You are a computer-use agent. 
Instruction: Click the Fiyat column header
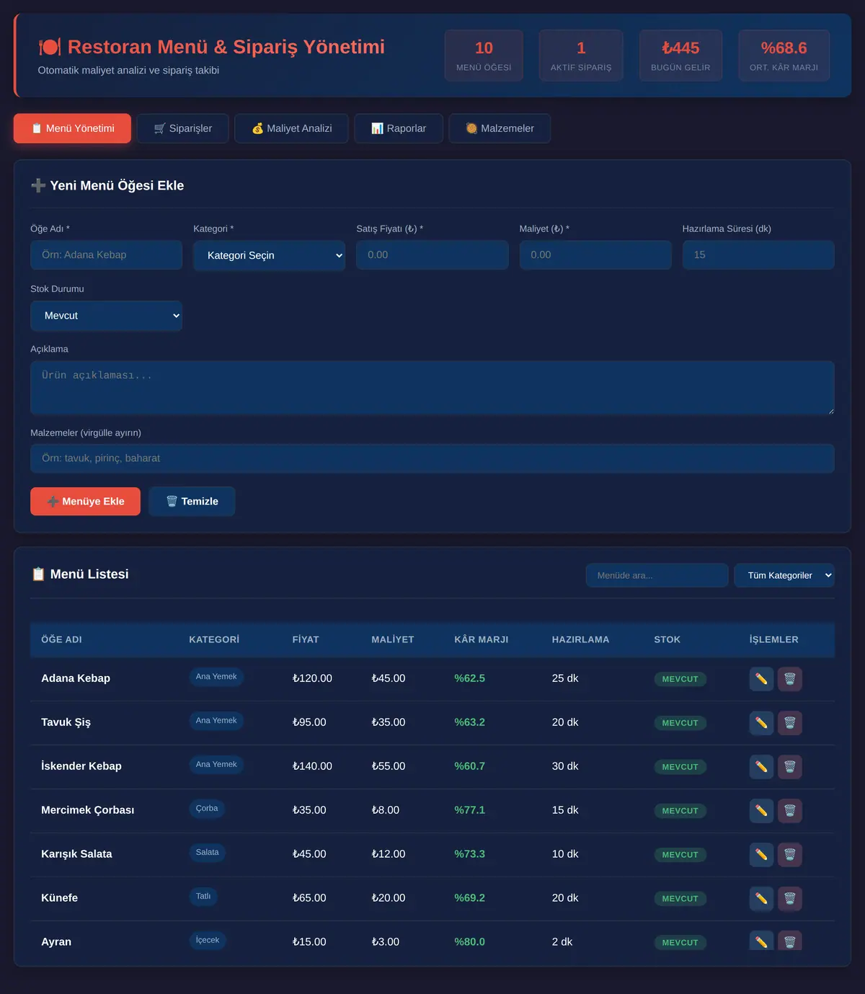[x=306, y=639]
